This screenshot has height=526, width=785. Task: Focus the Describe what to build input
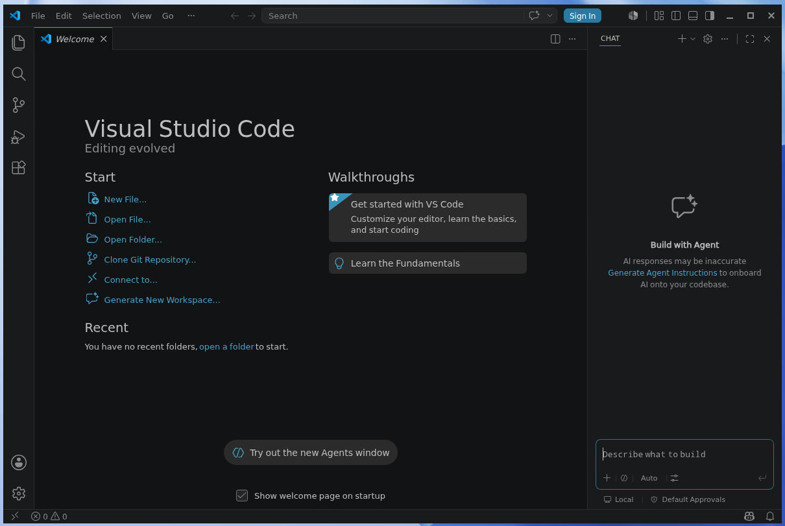pyautogui.click(x=684, y=454)
